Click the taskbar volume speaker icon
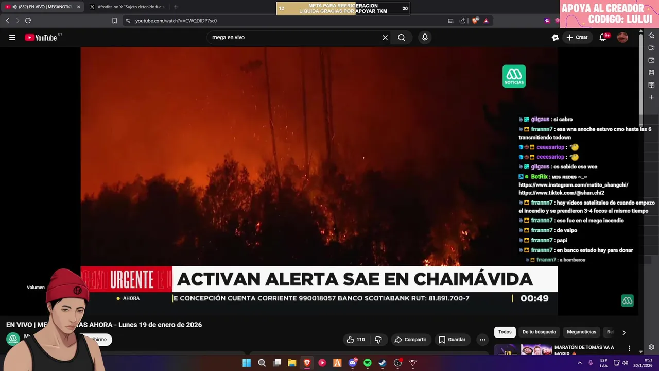Viewport: 659px width, 371px height. (x=625, y=363)
